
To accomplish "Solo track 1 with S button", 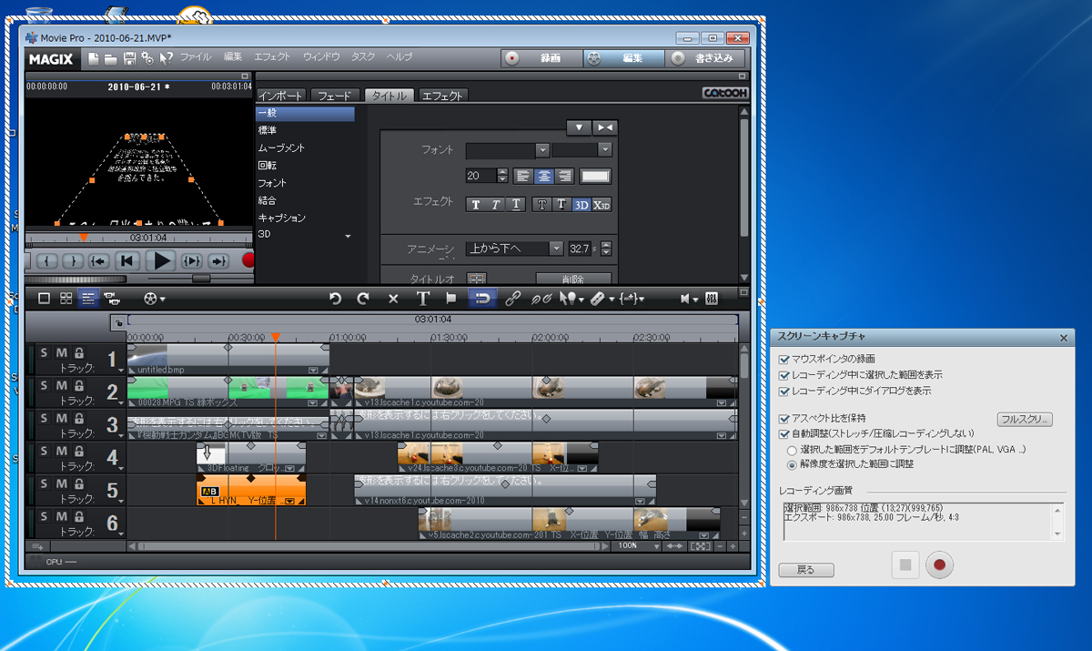I will click(x=44, y=352).
